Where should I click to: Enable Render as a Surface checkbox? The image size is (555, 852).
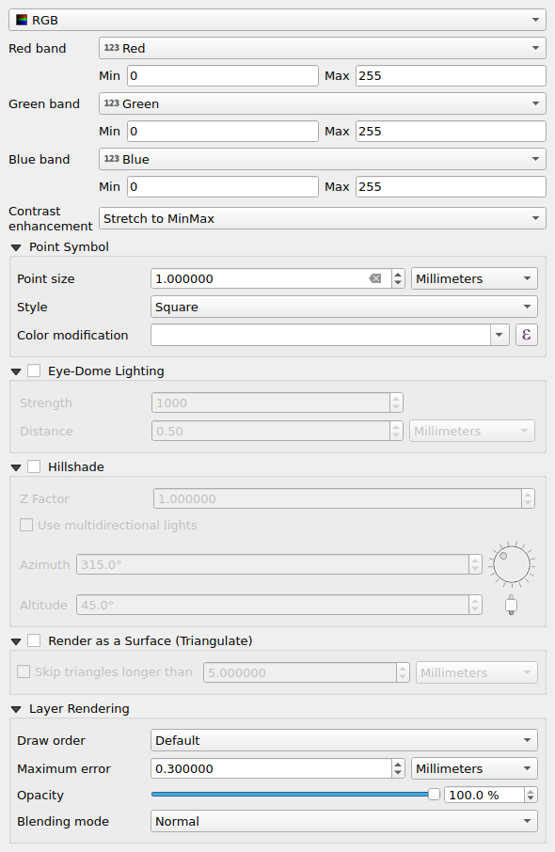point(34,640)
